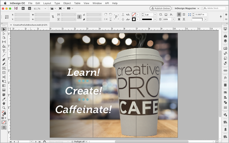This screenshot has height=143, width=229.
Task: Open the Layout menu
Action: click(47, 3)
